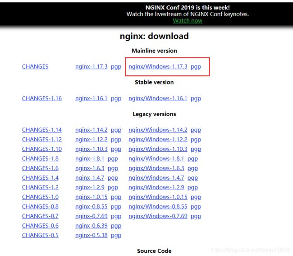Download nginx-0.7.69 source
Viewport: 293px width, 256px height.
pos(92,216)
